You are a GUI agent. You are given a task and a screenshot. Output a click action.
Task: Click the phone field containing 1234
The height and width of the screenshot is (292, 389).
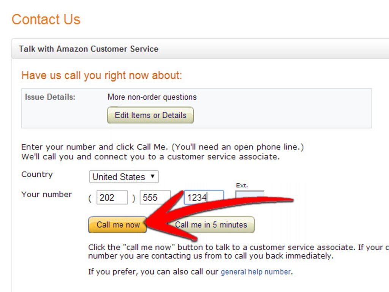pyautogui.click(x=204, y=197)
